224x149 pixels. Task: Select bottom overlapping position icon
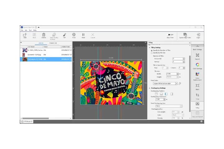[x=161, y=94]
